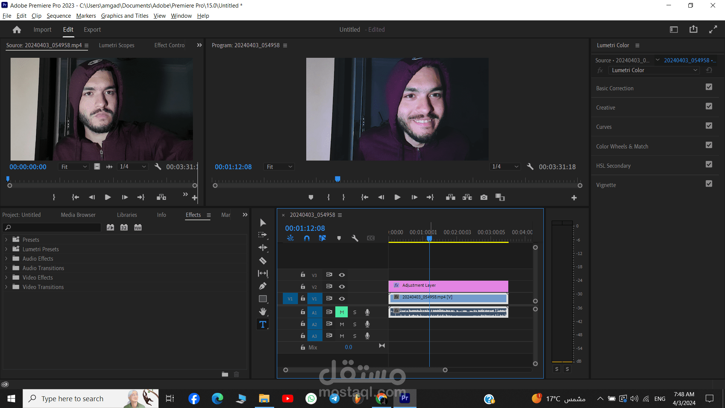Toggle Snap in timeline magnet icon
Image resolution: width=725 pixels, height=408 pixels.
point(307,238)
